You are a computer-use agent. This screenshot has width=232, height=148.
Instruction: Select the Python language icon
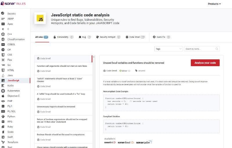3,116
